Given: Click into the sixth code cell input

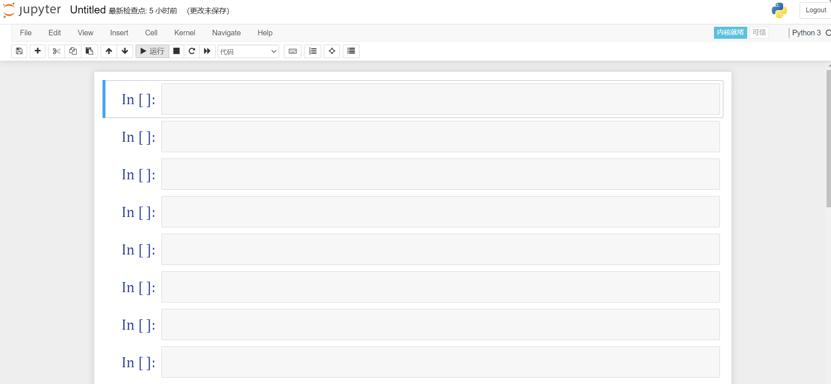Looking at the screenshot, I should [440, 287].
